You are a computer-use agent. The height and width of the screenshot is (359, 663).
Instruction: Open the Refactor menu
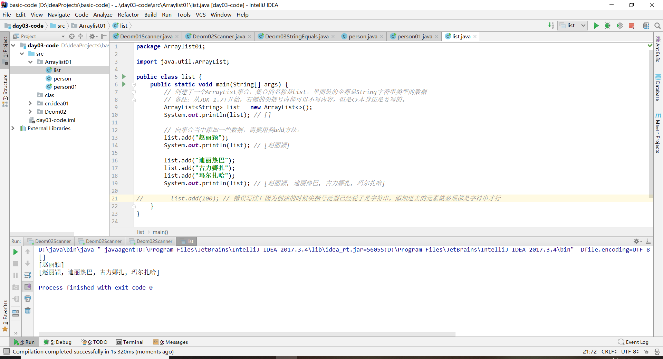coord(128,15)
